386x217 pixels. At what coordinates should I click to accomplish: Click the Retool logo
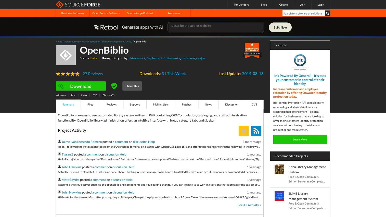[x=106, y=27]
